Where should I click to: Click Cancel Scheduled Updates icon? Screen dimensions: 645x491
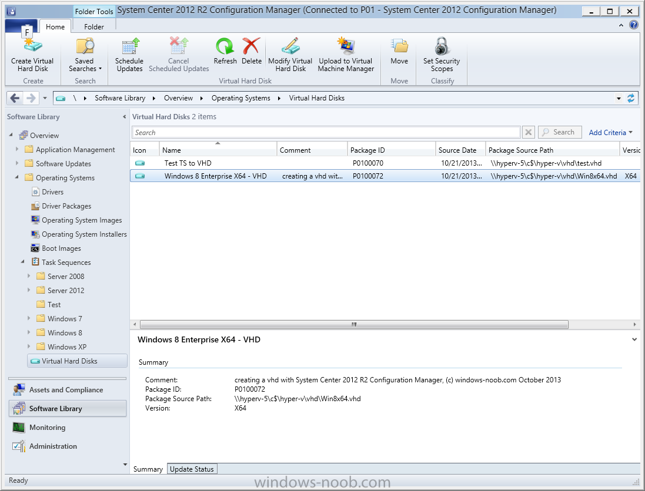(179, 46)
